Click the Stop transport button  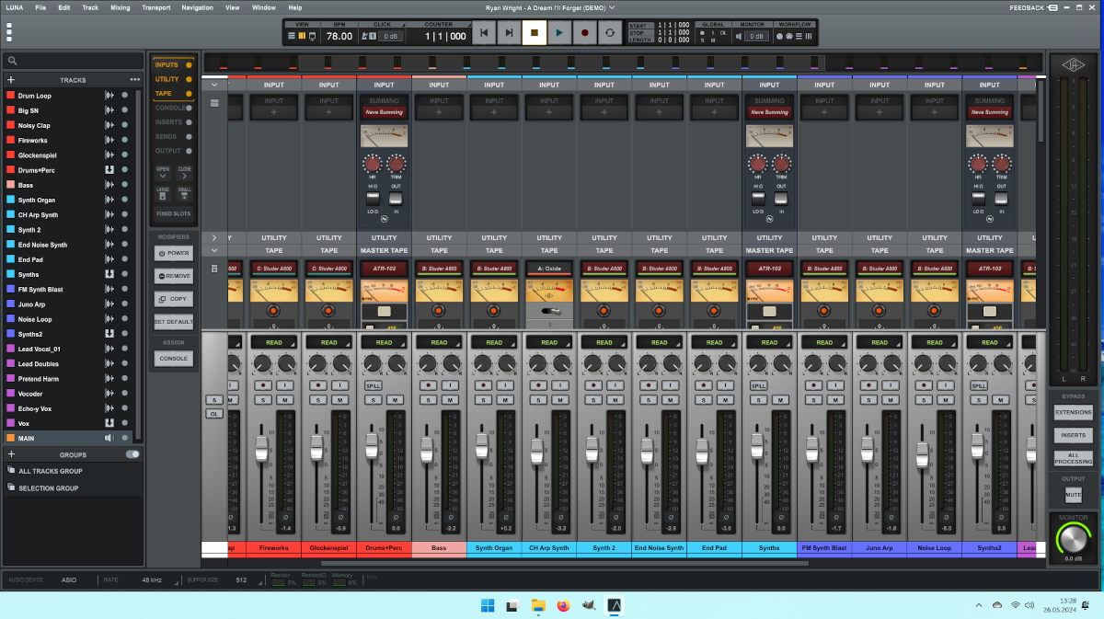(534, 33)
